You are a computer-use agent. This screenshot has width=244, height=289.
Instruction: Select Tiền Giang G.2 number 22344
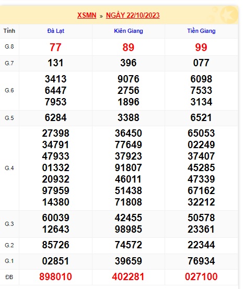click(201, 245)
